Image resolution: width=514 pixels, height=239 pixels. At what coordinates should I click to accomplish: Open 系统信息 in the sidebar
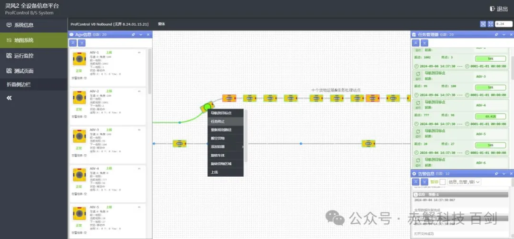pyautogui.click(x=24, y=25)
